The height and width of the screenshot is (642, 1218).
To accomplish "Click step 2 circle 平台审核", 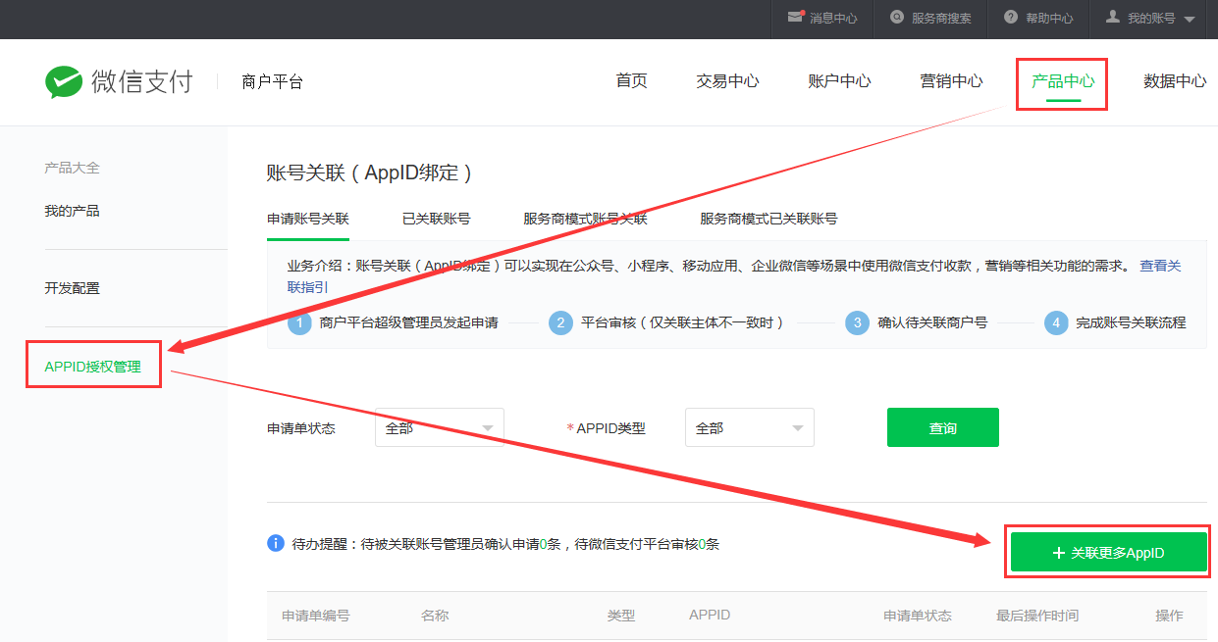I will [x=560, y=322].
